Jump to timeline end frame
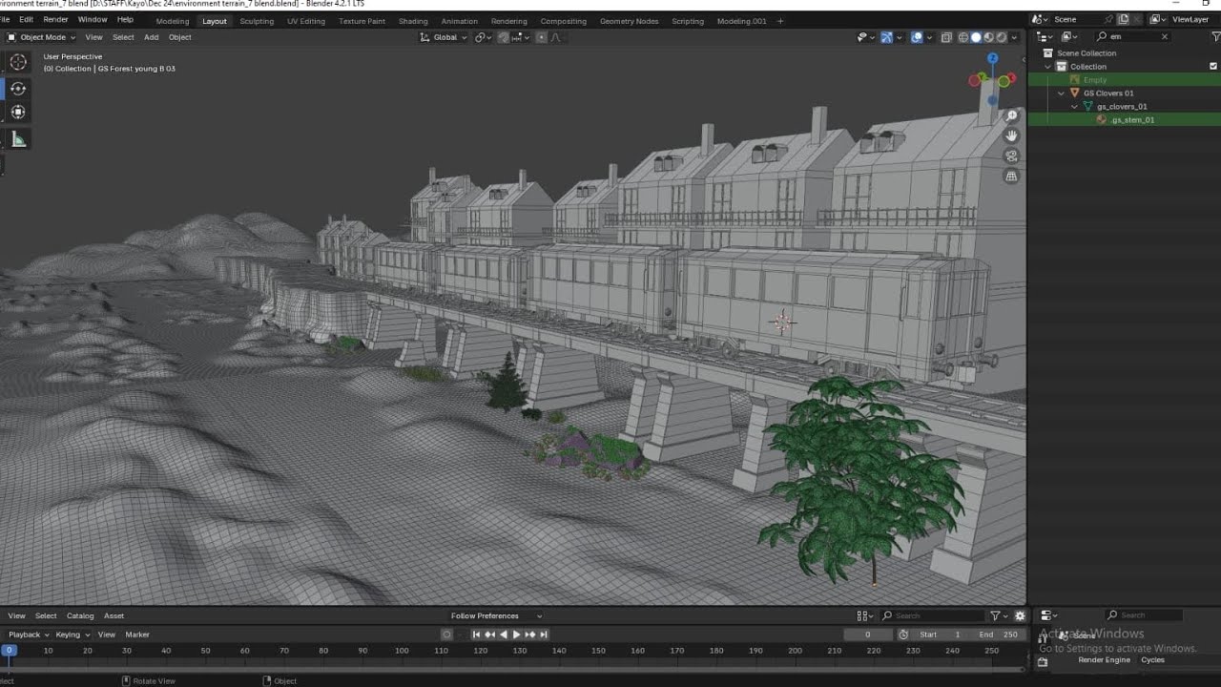1221x687 pixels. [x=544, y=635]
